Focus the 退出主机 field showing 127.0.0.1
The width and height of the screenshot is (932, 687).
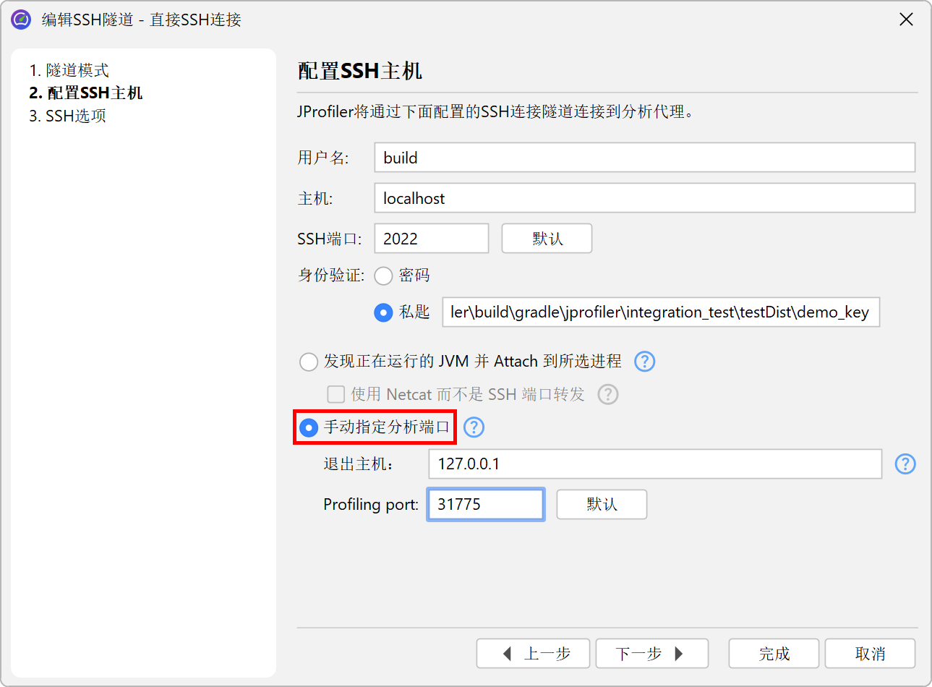tap(655, 464)
